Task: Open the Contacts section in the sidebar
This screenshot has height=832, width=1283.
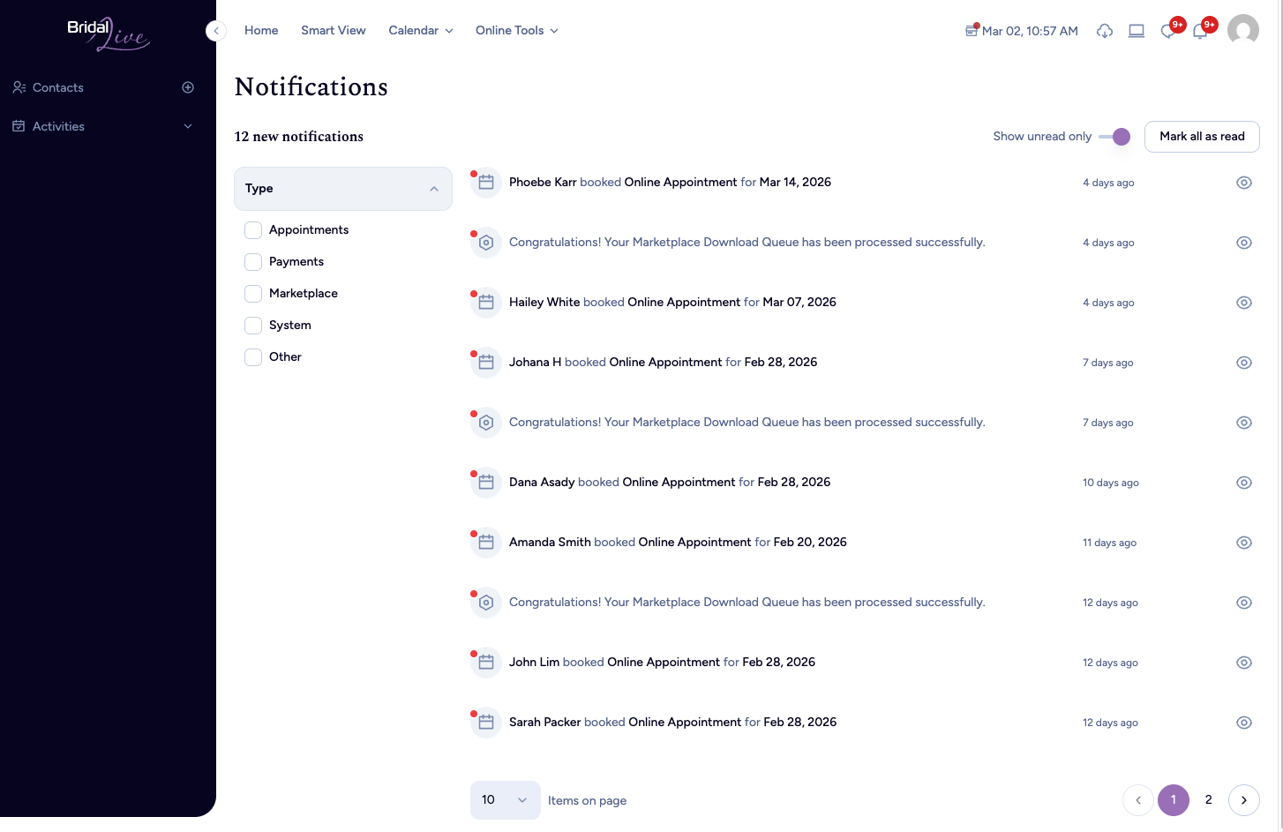Action: point(57,87)
